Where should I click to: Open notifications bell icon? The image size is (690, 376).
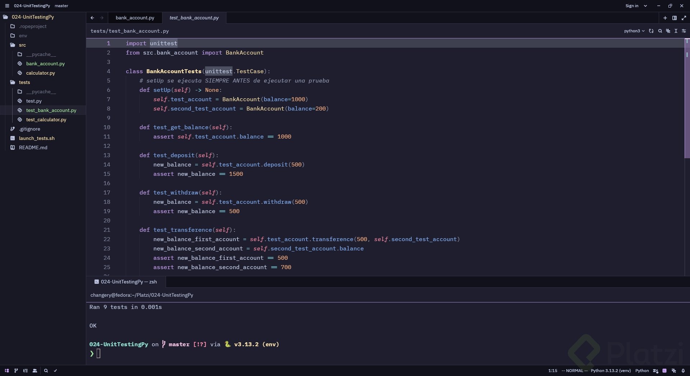[x=683, y=371]
